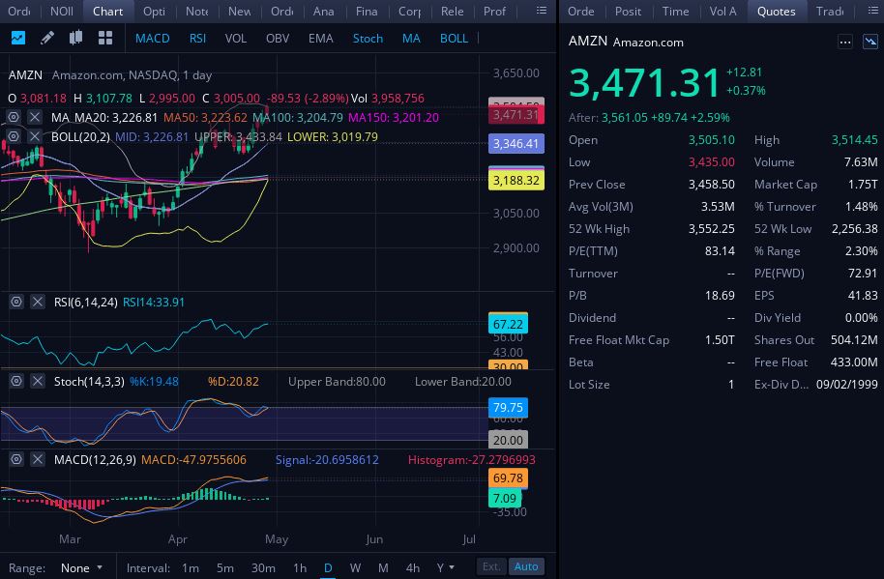Open the multi-chart grid layout icon
Viewport: 884px width, 579px height.
point(105,38)
